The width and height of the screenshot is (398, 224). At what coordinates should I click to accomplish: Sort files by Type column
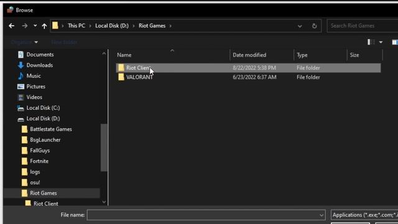[302, 55]
